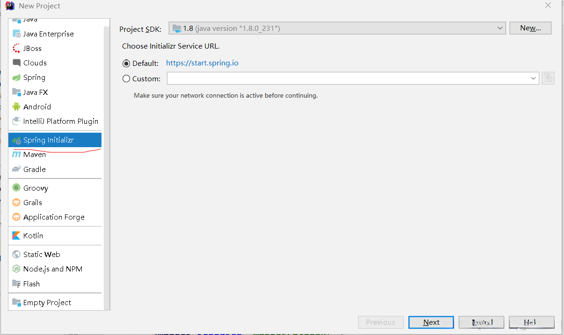The height and width of the screenshot is (335, 564).
Task: Click the JBoss red dots icon
Action: pyautogui.click(x=16, y=49)
